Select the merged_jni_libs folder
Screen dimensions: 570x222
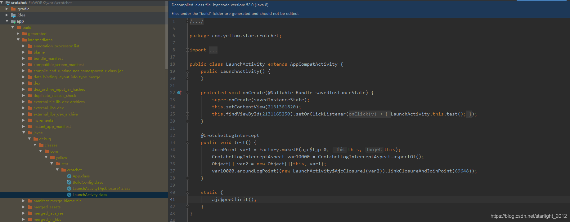click(x=47, y=220)
